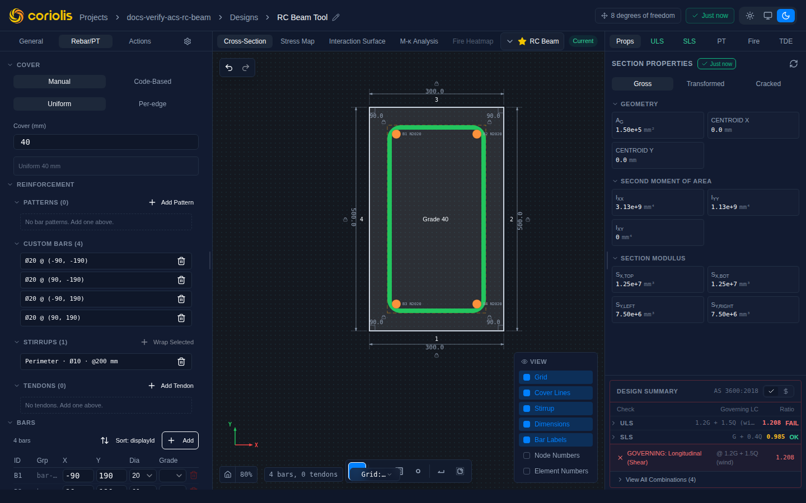Select the dark theme moon icon
The width and height of the screenshot is (806, 503).
click(x=786, y=16)
